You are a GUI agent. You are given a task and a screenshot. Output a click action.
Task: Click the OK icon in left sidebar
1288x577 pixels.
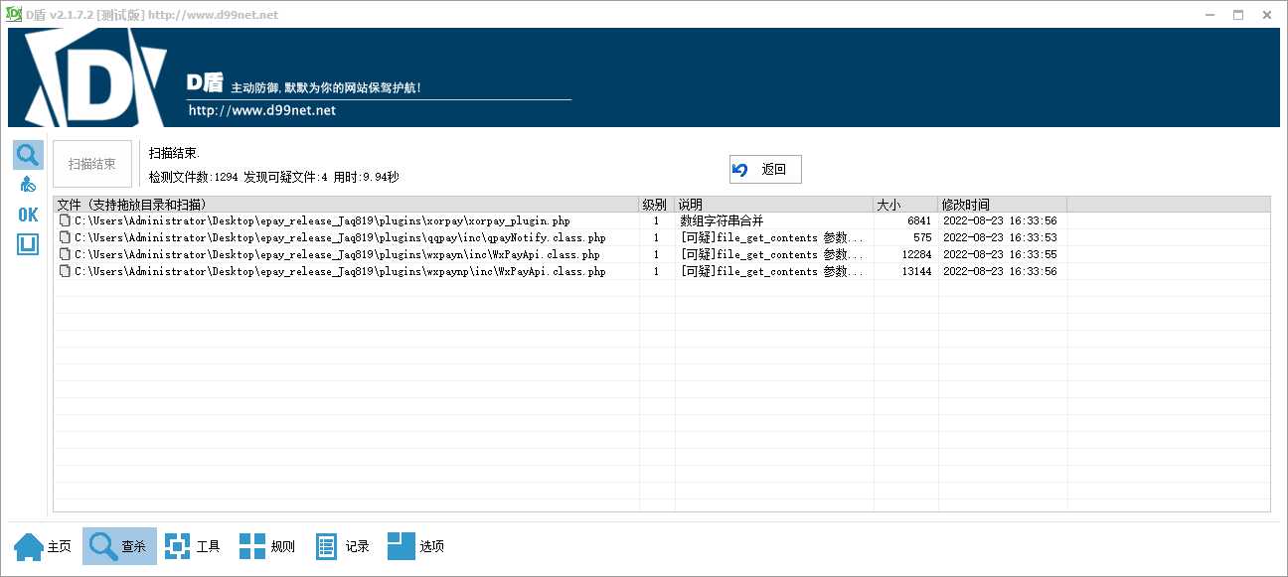coord(28,215)
